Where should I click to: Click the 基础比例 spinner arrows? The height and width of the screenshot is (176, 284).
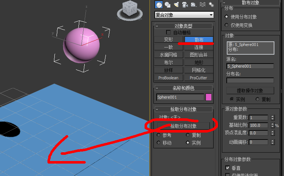pyautogui.click(x=273, y=125)
